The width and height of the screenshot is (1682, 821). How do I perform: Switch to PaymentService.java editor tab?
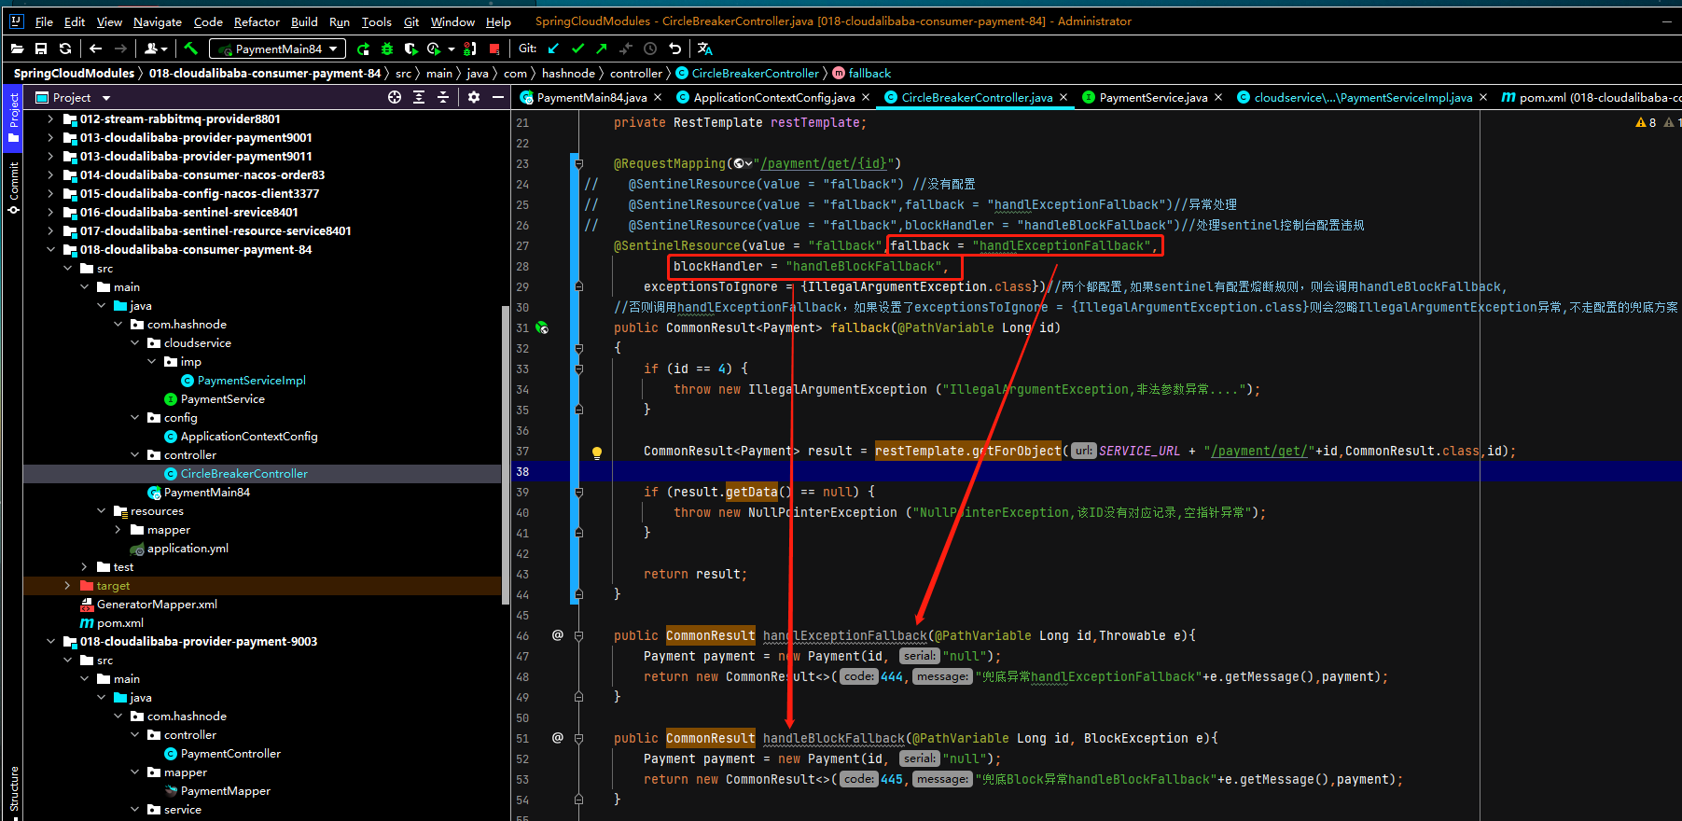1153,97
